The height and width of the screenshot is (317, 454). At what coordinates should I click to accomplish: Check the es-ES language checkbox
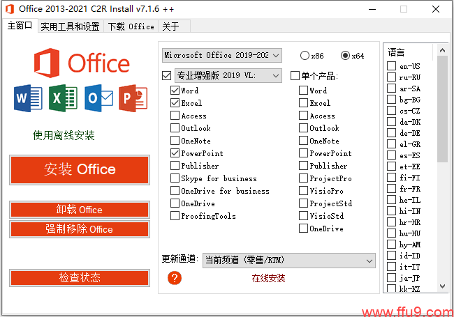click(391, 155)
